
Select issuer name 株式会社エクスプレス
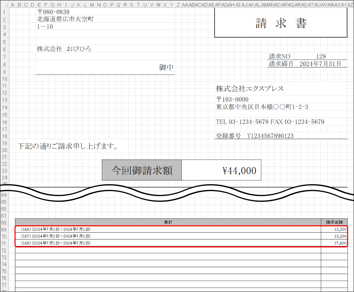coord(250,88)
